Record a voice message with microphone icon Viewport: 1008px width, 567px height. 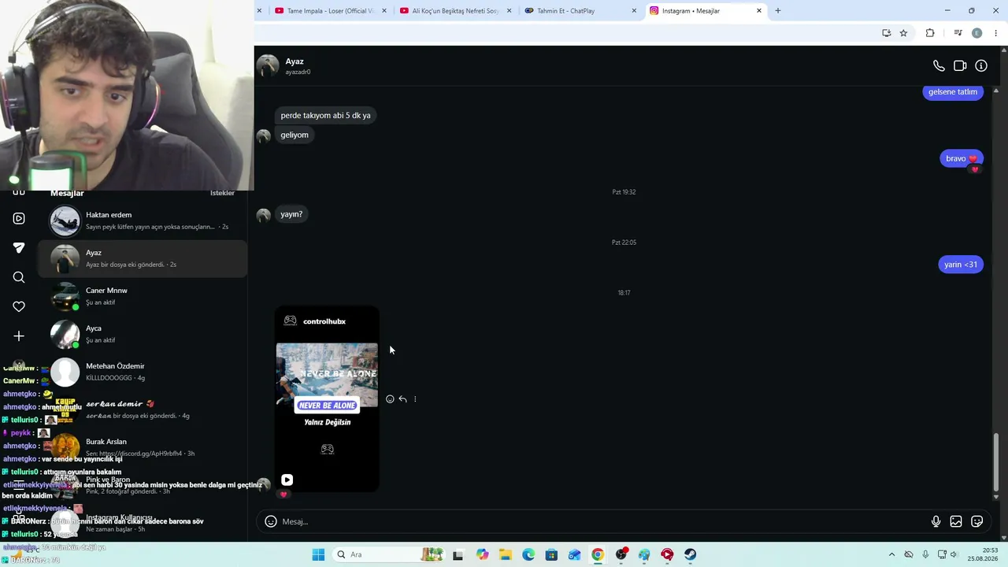[x=936, y=521]
